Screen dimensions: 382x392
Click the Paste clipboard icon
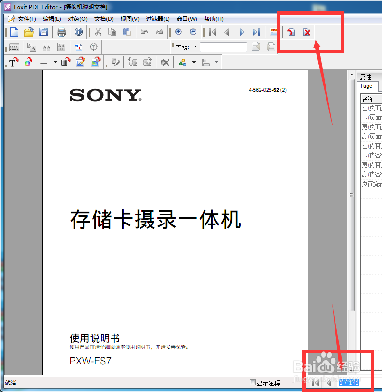tap(127, 32)
